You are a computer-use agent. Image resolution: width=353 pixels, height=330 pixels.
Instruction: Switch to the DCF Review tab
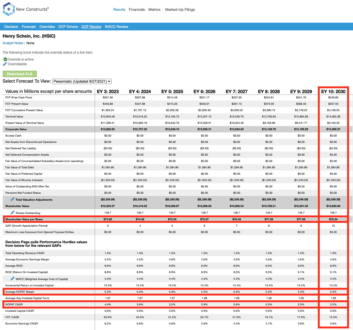pyautogui.click(x=91, y=27)
